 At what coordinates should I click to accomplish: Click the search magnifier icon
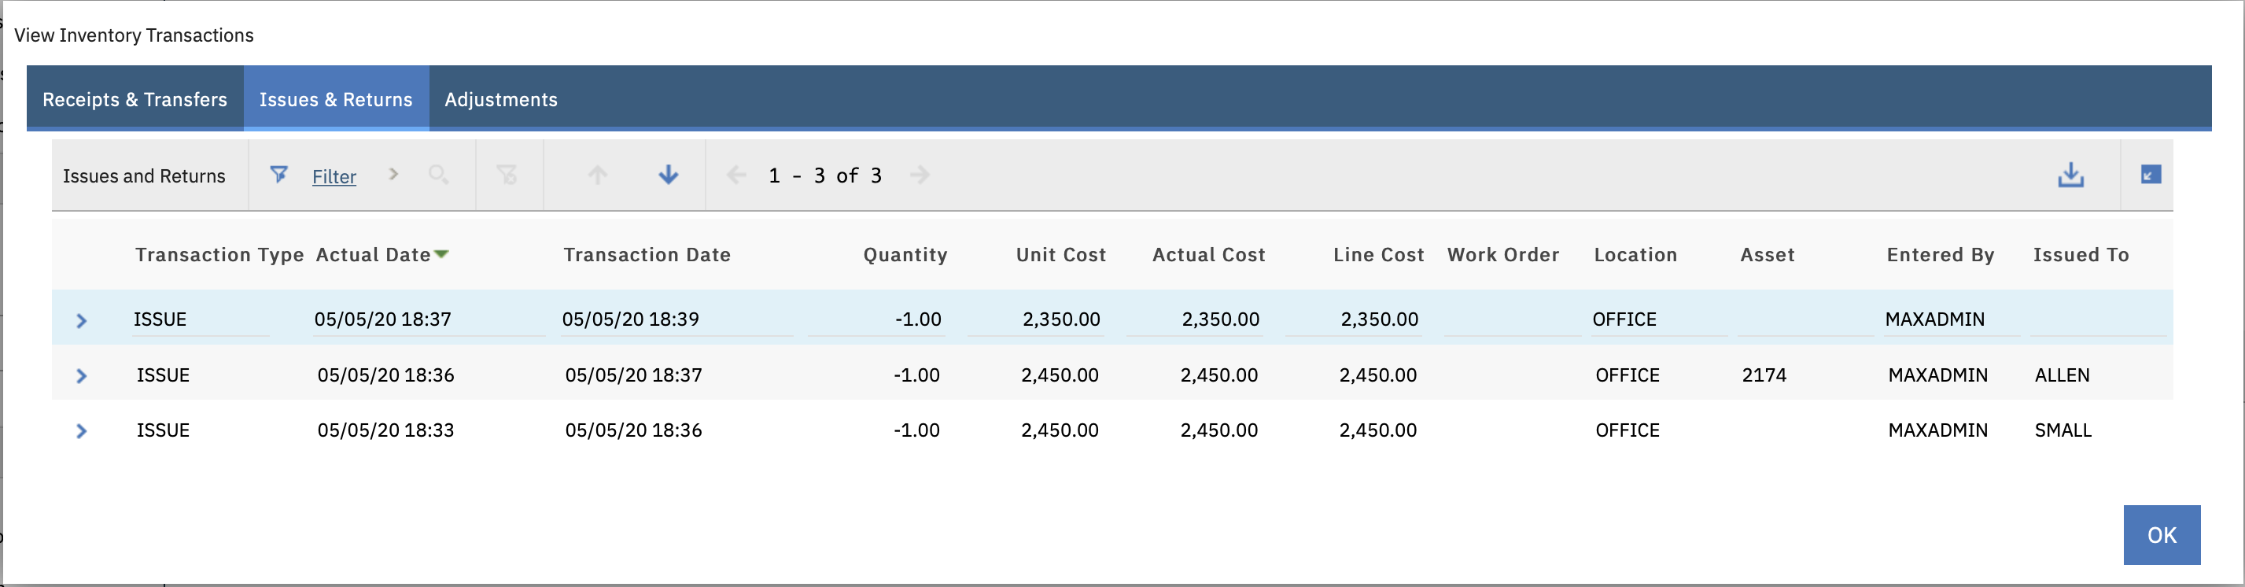pyautogui.click(x=438, y=175)
